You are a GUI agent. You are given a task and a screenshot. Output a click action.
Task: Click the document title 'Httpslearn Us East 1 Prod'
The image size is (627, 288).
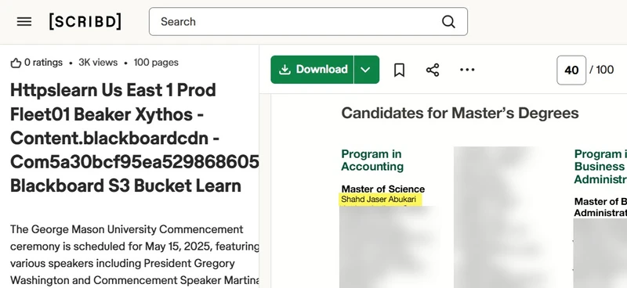(x=113, y=90)
